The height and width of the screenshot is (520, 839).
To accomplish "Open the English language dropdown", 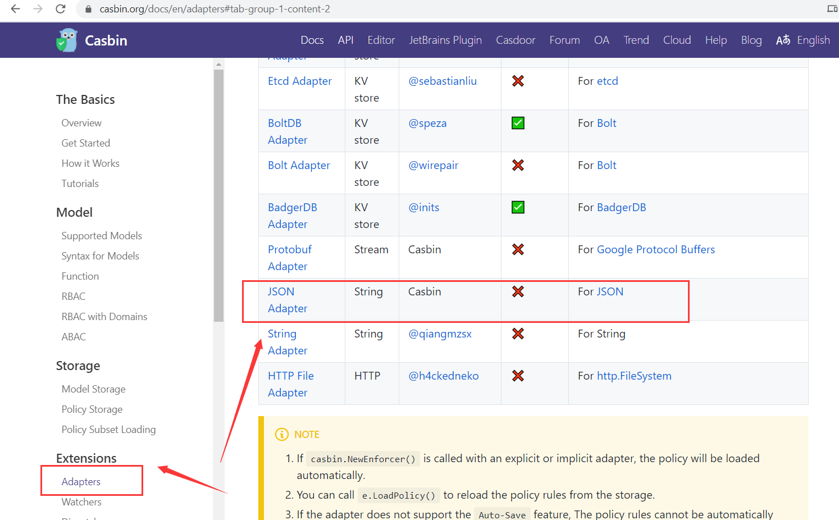I will pos(813,40).
